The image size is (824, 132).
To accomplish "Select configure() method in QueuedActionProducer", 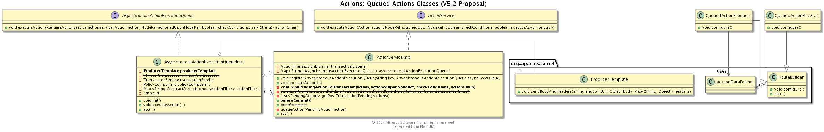I will (717, 28).
